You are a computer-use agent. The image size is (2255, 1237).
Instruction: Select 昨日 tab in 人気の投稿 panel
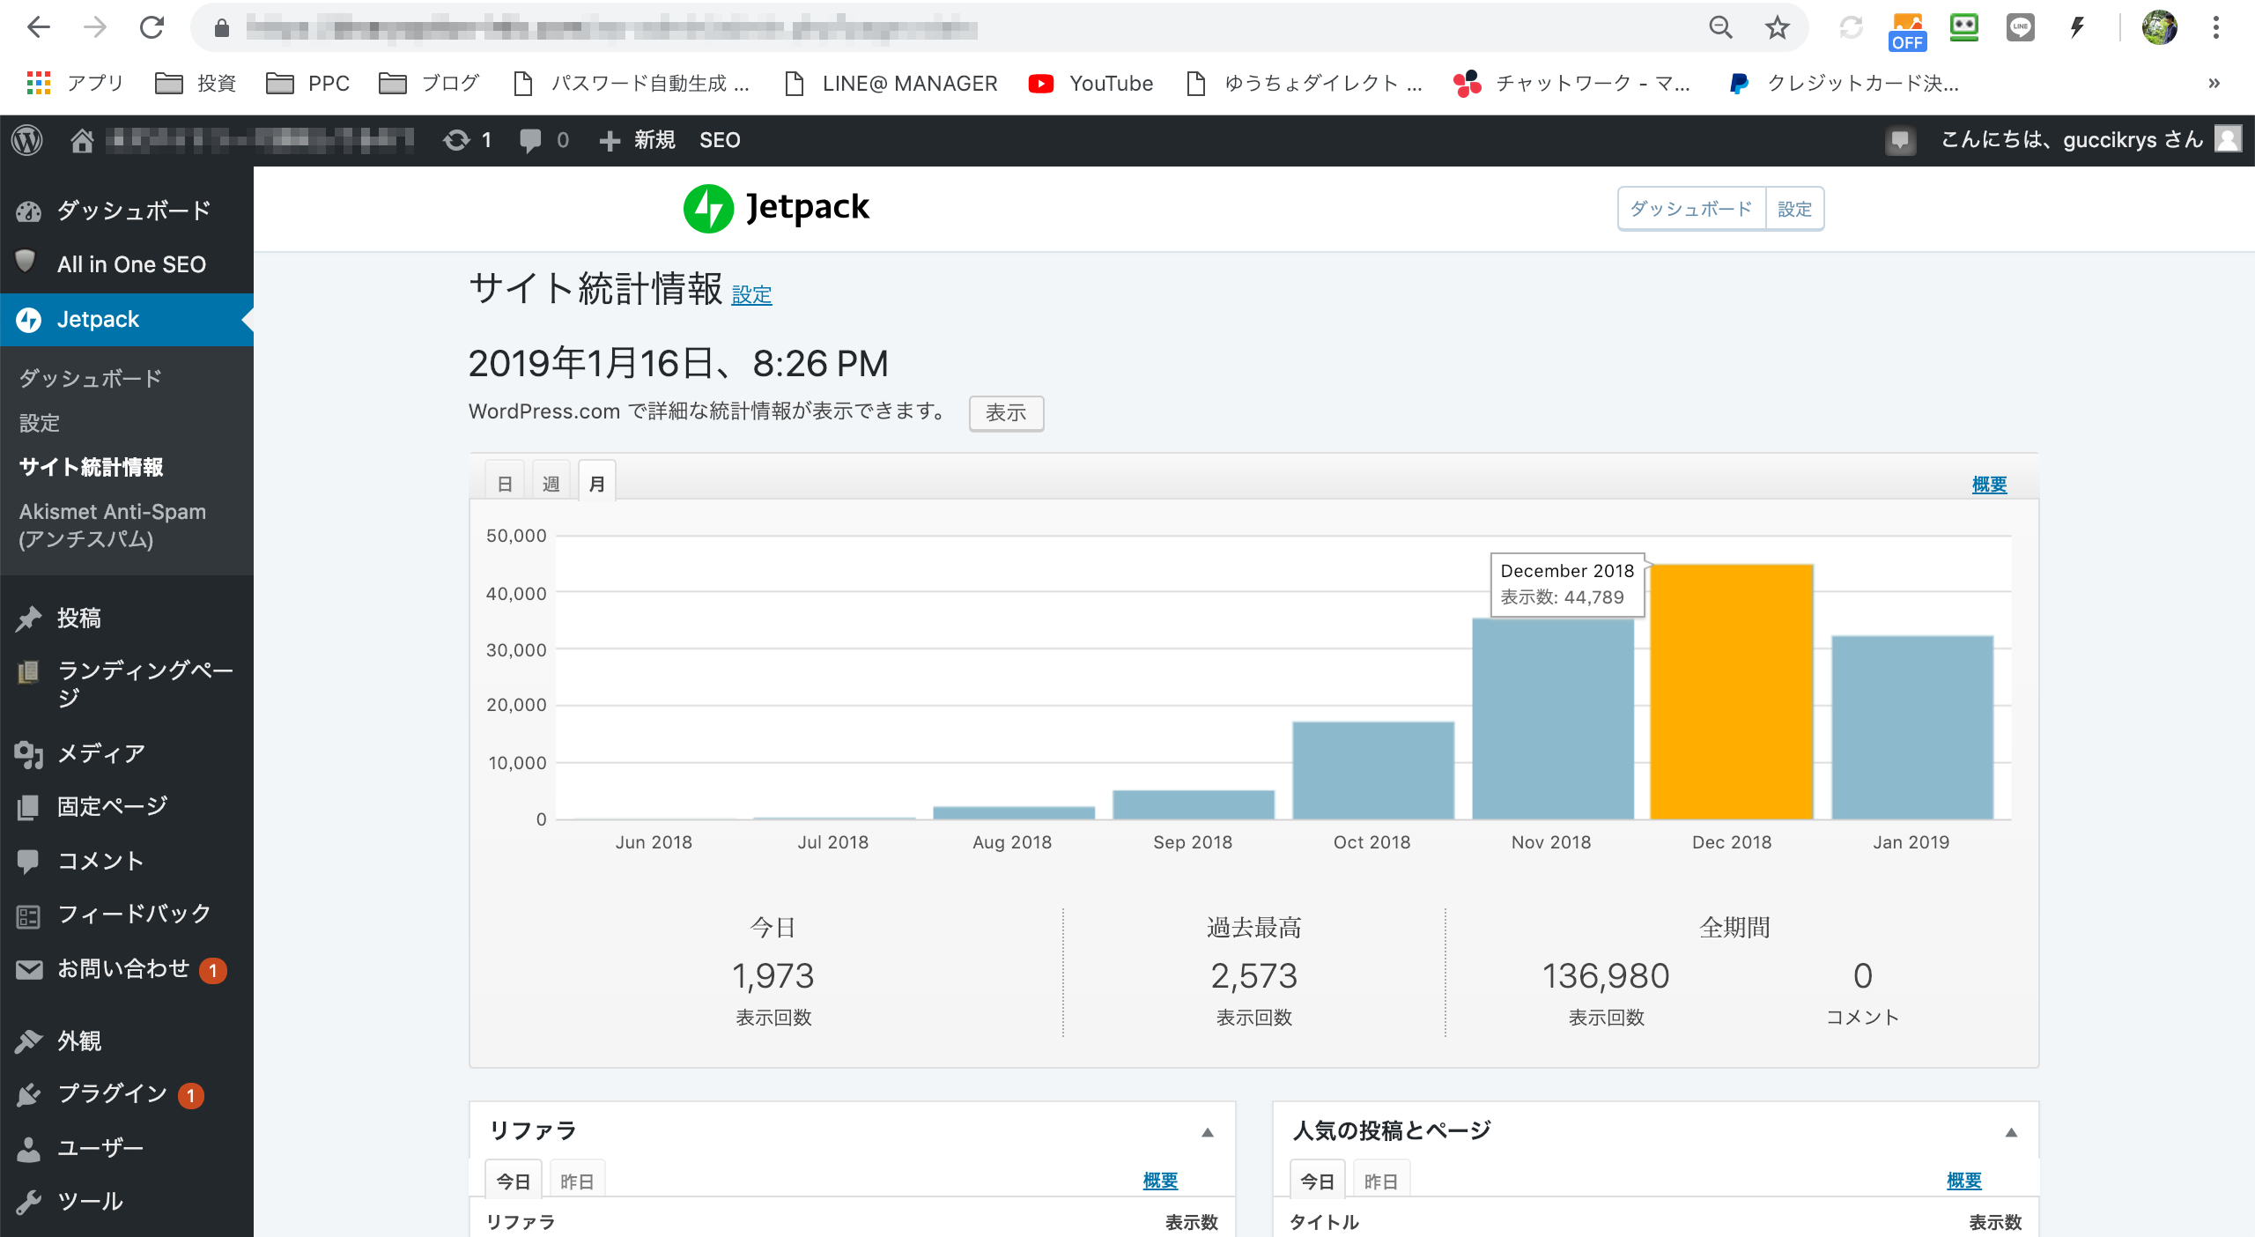pyautogui.click(x=1380, y=1181)
